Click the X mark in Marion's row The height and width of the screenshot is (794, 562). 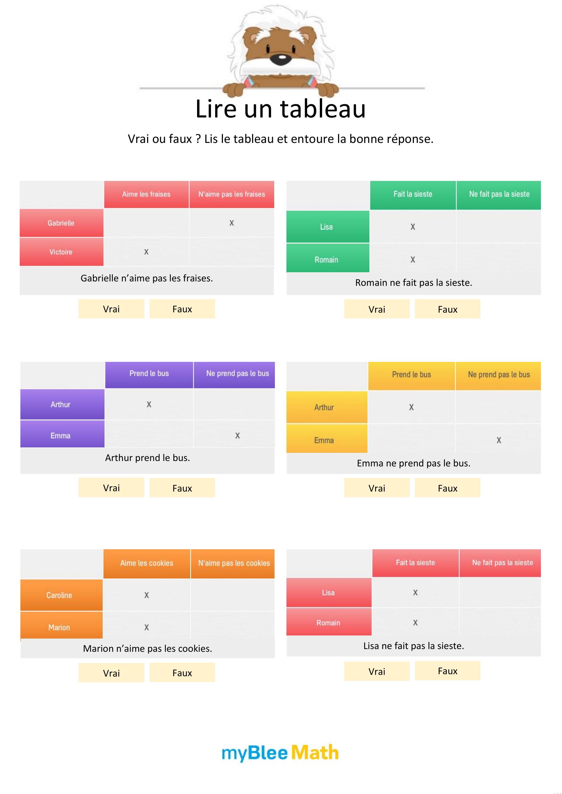click(146, 627)
